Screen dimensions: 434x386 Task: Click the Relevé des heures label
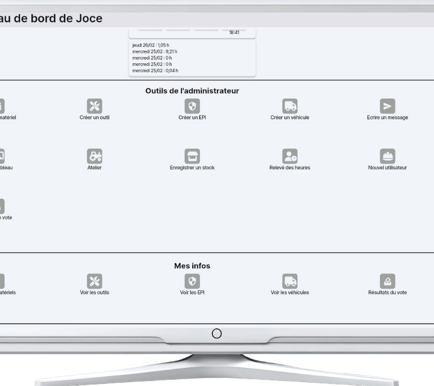[290, 167]
